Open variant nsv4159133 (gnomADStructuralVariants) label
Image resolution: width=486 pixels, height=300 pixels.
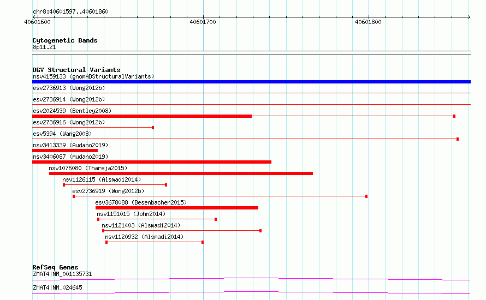pos(93,76)
